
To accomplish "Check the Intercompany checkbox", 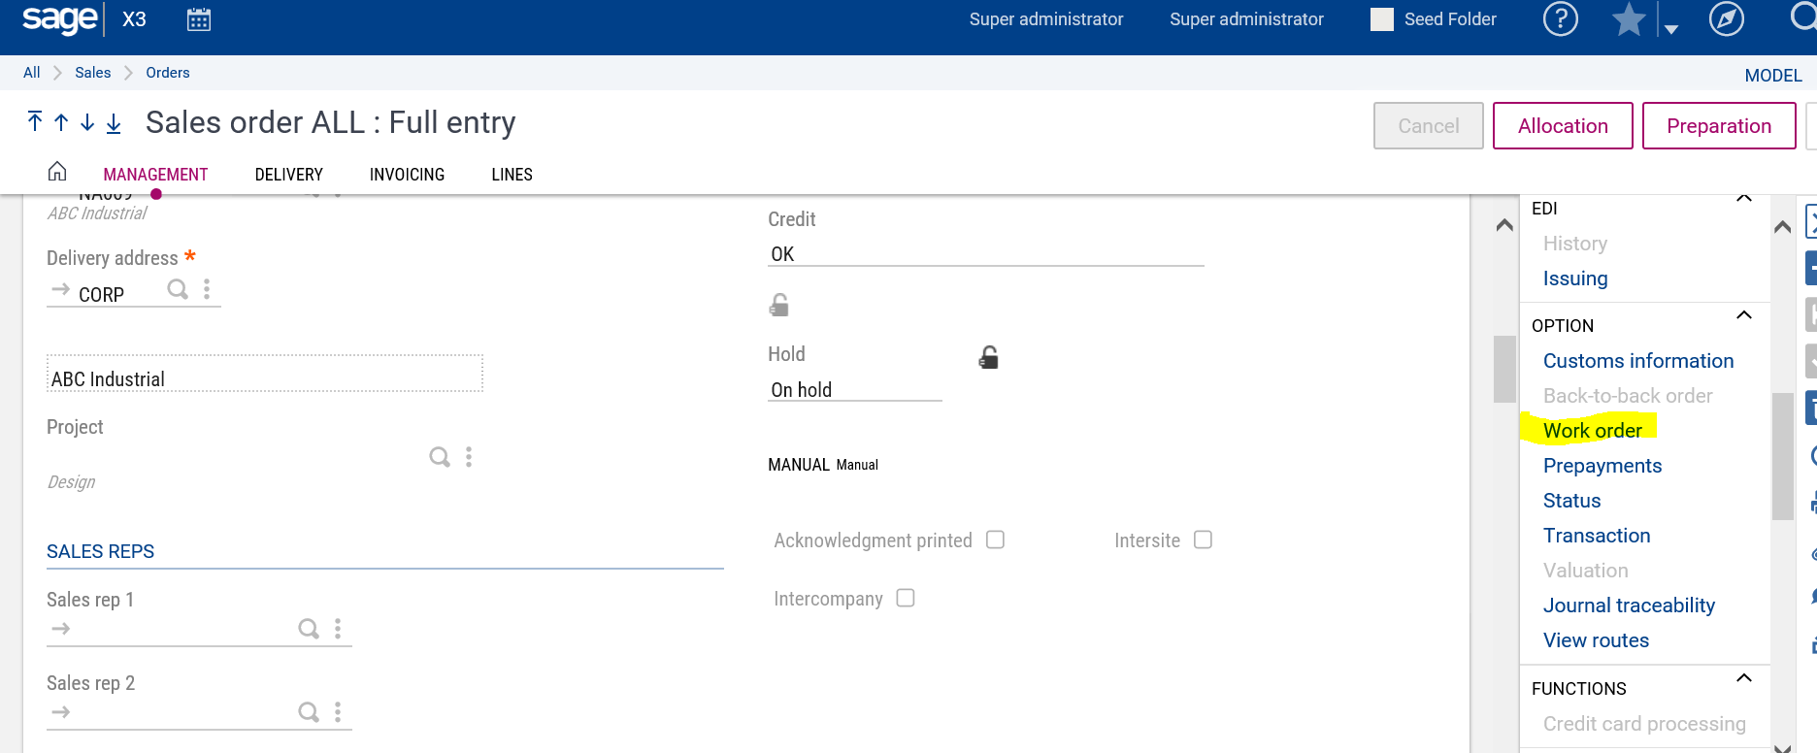I will coord(906,598).
